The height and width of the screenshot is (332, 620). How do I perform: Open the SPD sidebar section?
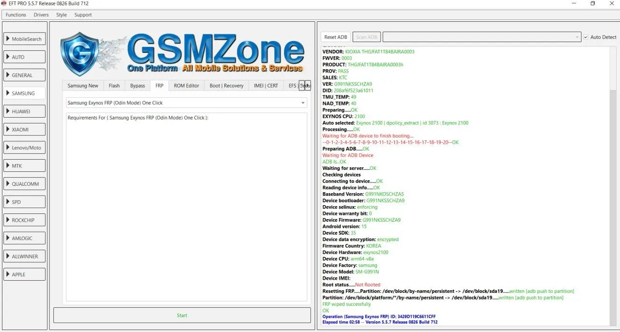click(25, 202)
